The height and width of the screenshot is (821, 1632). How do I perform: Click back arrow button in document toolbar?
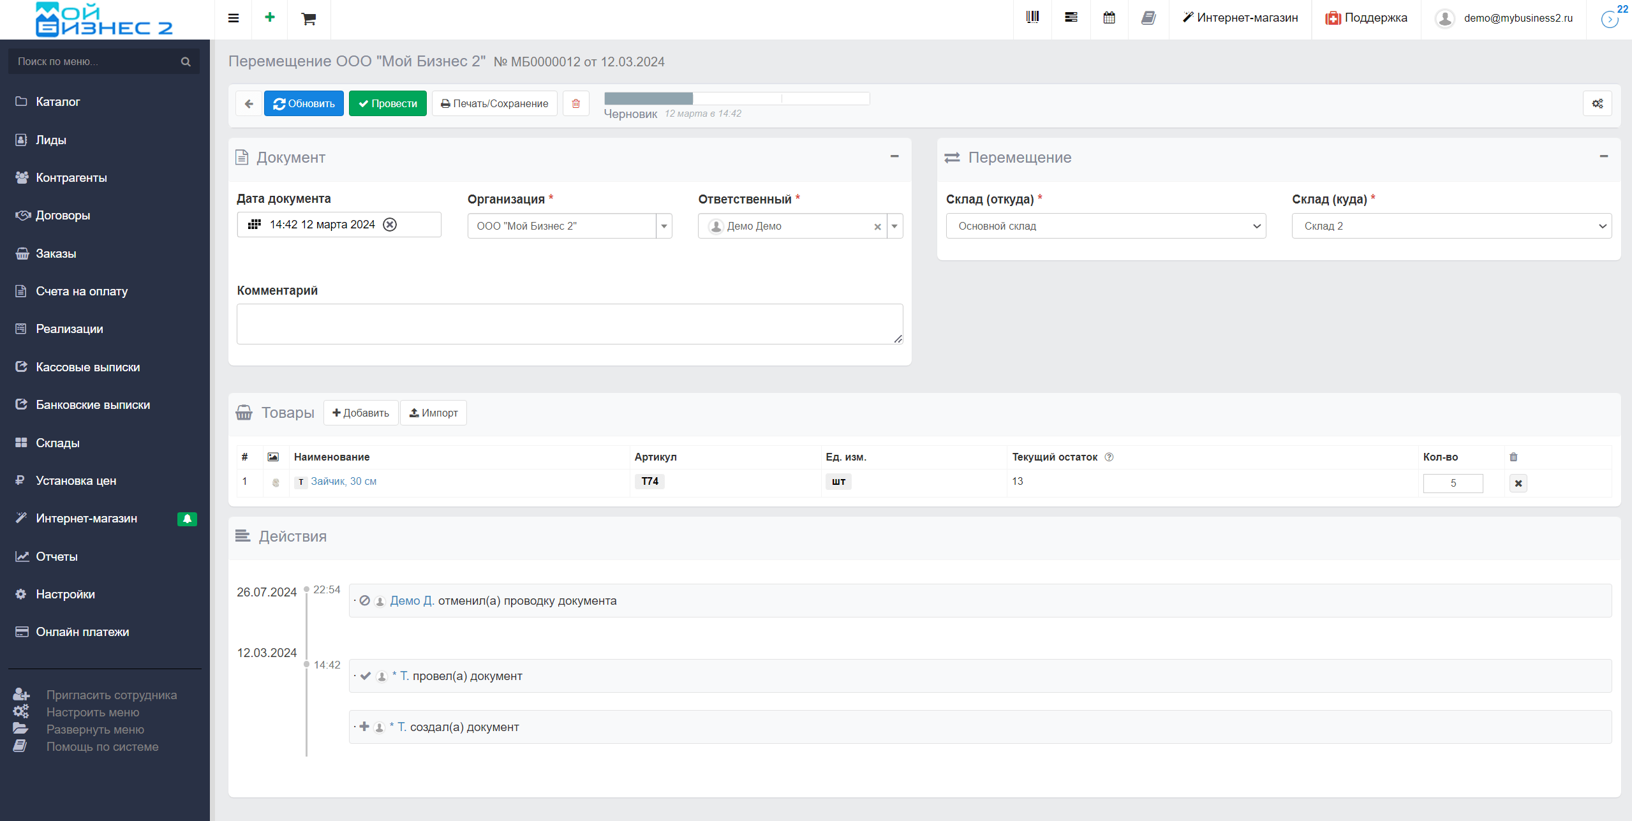coord(249,103)
